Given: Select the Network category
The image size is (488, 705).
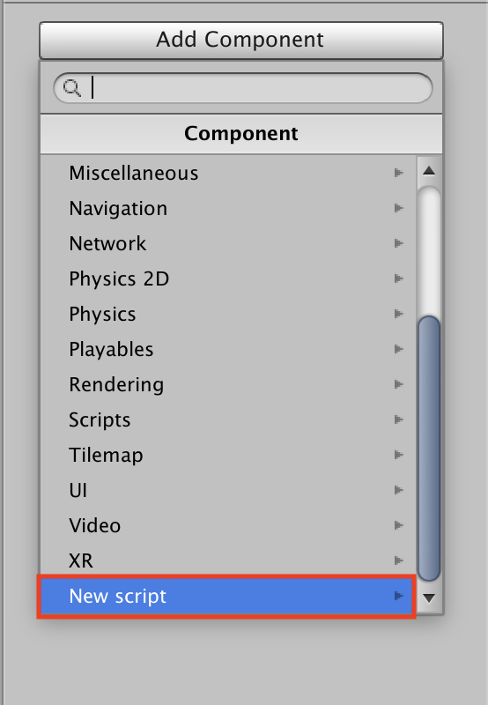Looking at the screenshot, I should (228, 243).
